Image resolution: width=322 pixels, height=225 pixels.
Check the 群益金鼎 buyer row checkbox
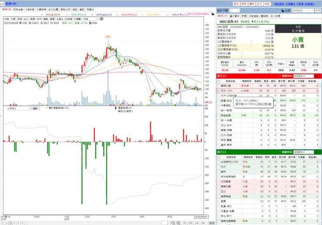pyautogui.click(x=218, y=116)
